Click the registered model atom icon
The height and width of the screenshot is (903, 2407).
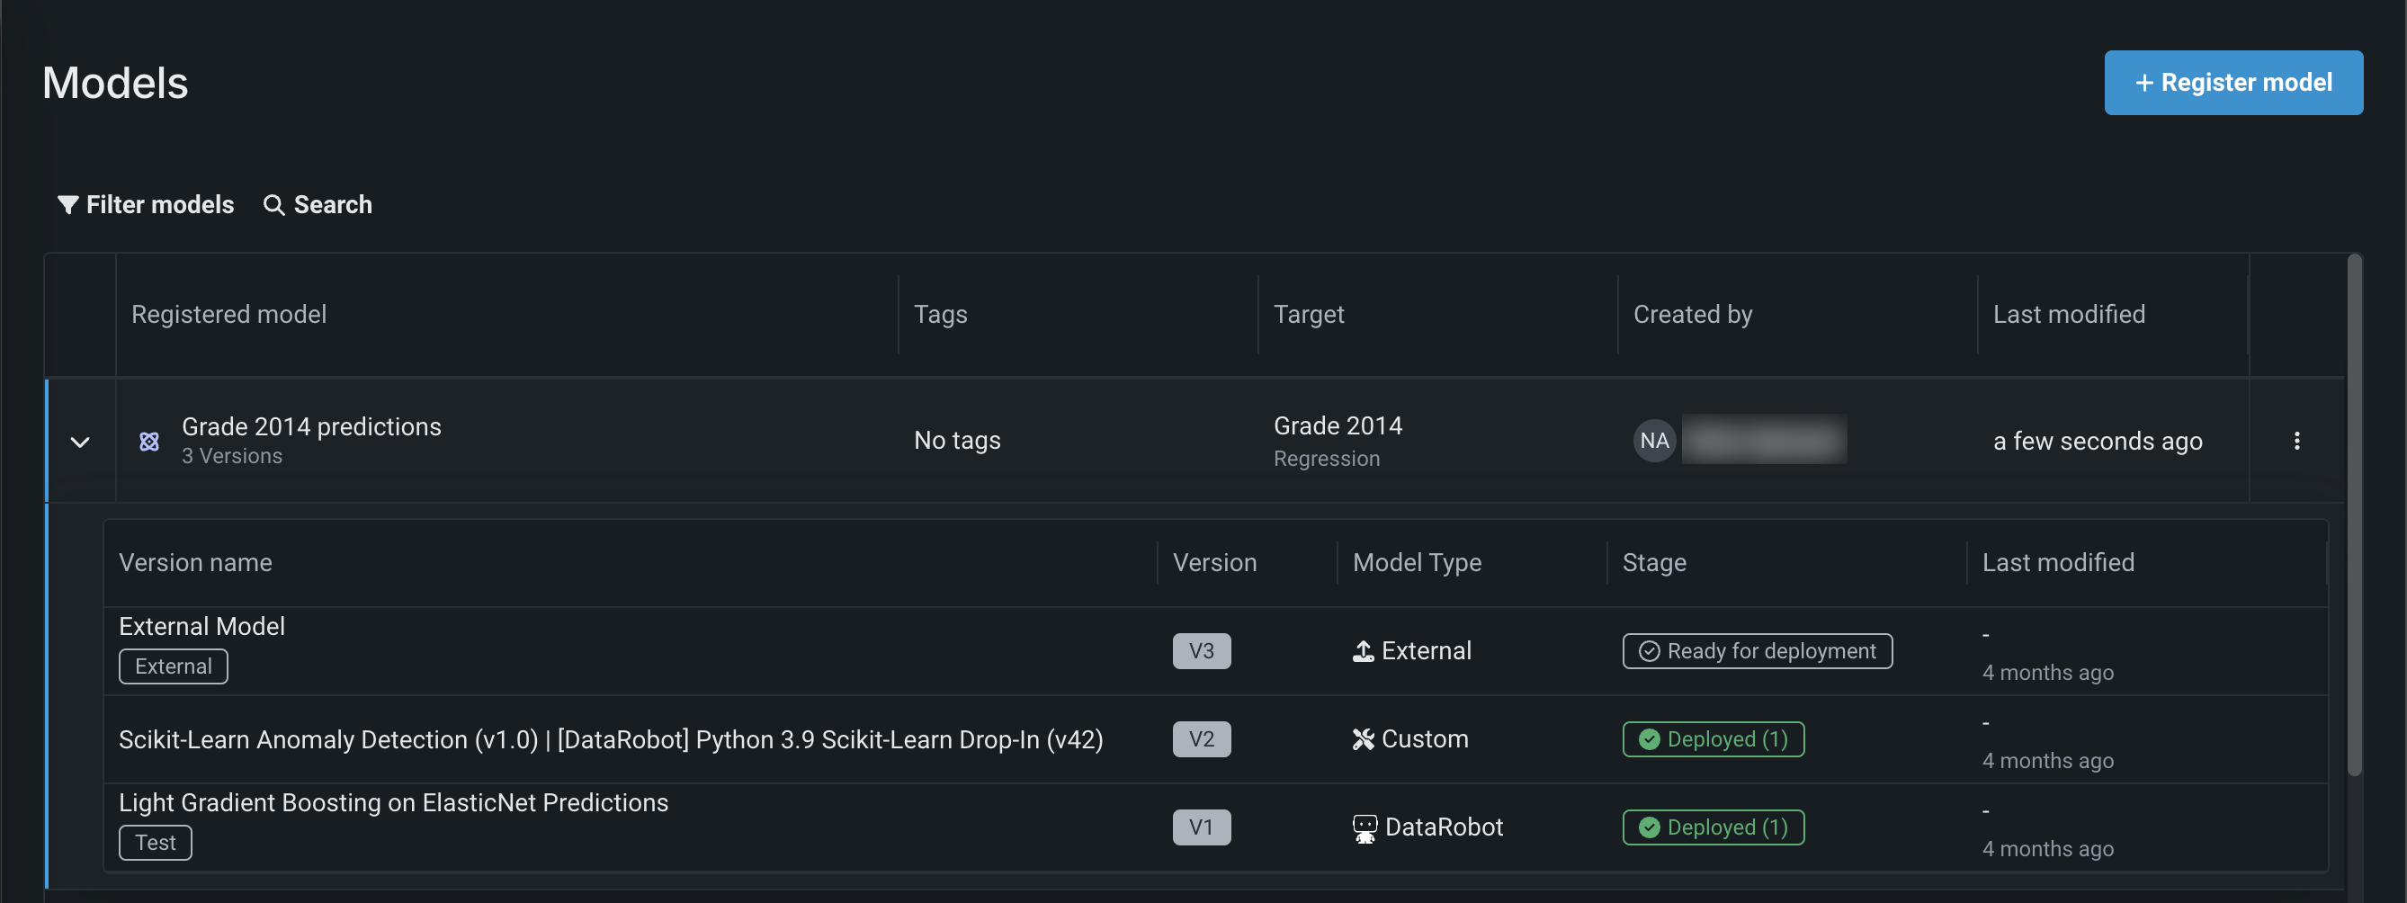pyautogui.click(x=149, y=442)
